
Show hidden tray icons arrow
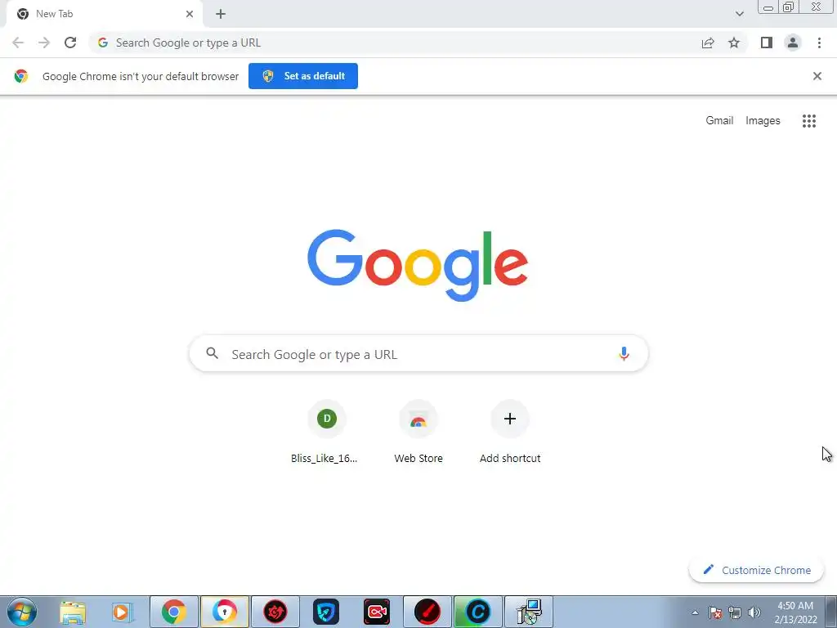pyautogui.click(x=695, y=612)
